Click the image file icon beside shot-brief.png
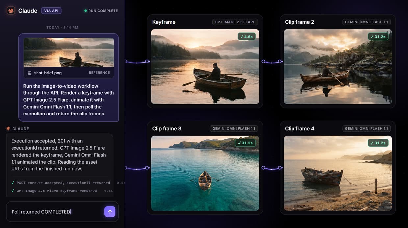This screenshot has height=228, width=408. [x=29, y=73]
